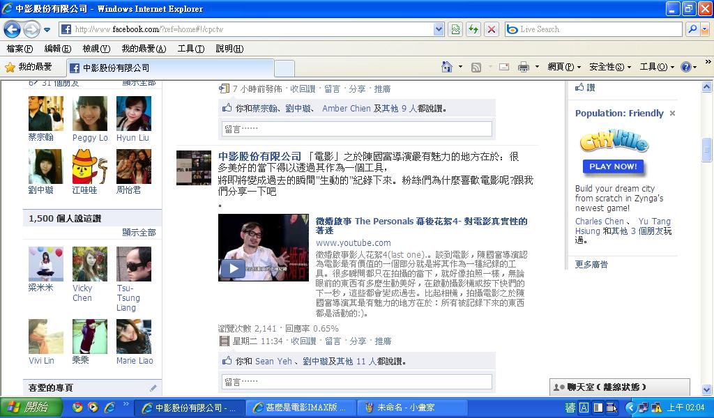This screenshot has height=418, width=714.
Task: Open the 安全性(S) command bar dropdown
Action: click(x=610, y=68)
